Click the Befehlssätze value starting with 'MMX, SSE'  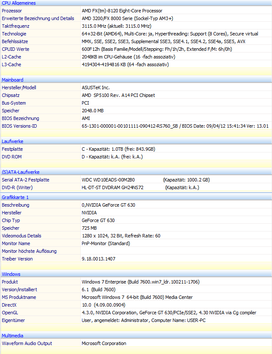164,41
